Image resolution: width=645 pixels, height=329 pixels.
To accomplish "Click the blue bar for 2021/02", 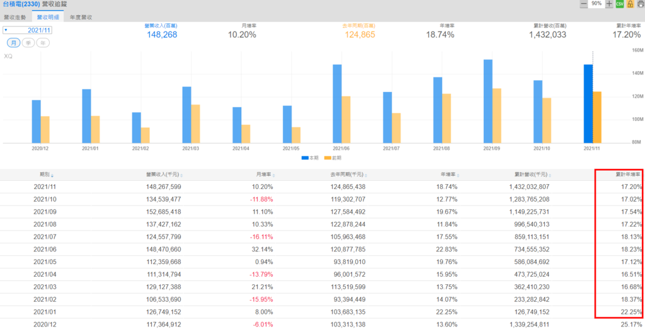I will pos(136,128).
